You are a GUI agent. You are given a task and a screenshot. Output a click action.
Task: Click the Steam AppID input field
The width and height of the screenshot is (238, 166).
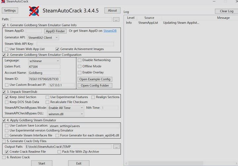point(33,31)
